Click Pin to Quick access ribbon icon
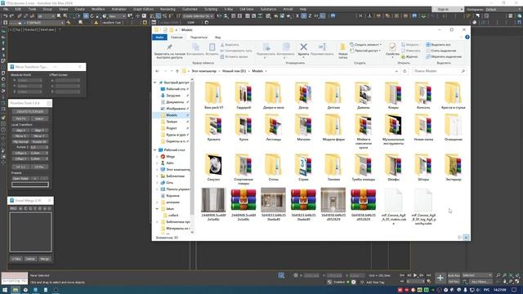The image size is (523, 294). click(169, 47)
